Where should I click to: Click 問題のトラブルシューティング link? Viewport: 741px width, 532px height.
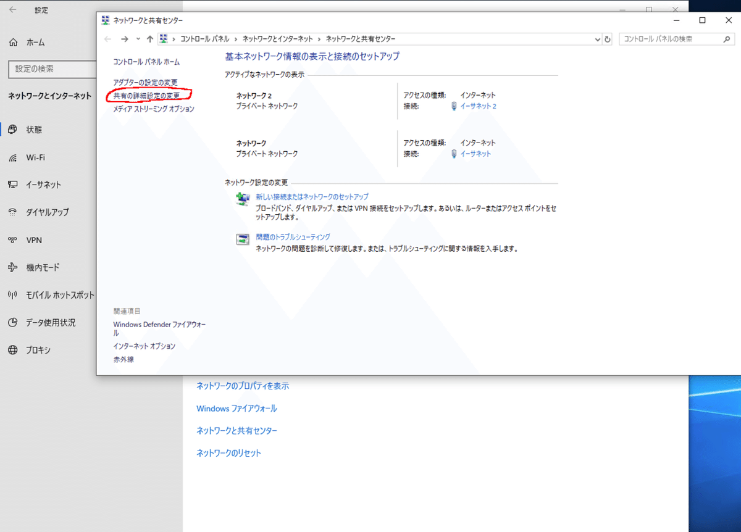pyautogui.click(x=293, y=237)
